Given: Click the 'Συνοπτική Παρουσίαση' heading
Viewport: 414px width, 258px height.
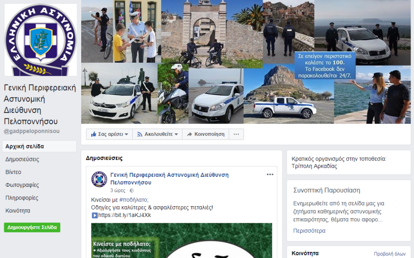Looking at the screenshot, I should click(x=327, y=190).
